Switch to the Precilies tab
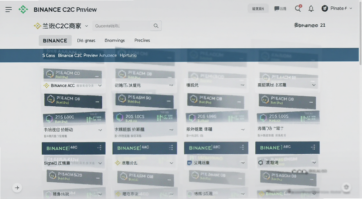Image resolution: width=362 pixels, height=199 pixels. point(142,40)
